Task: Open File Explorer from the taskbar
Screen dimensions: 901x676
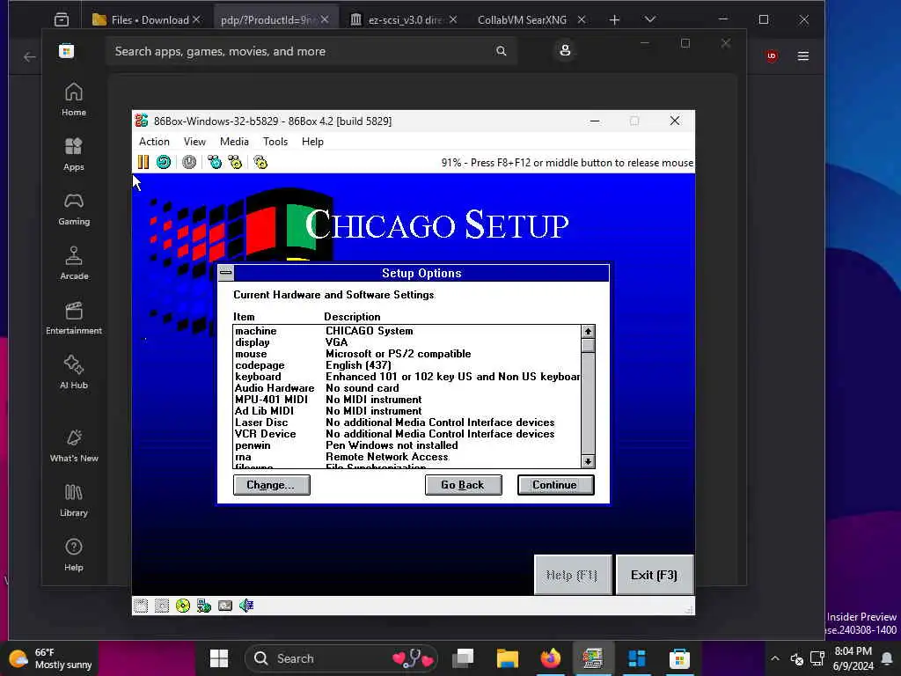Action: (508, 658)
